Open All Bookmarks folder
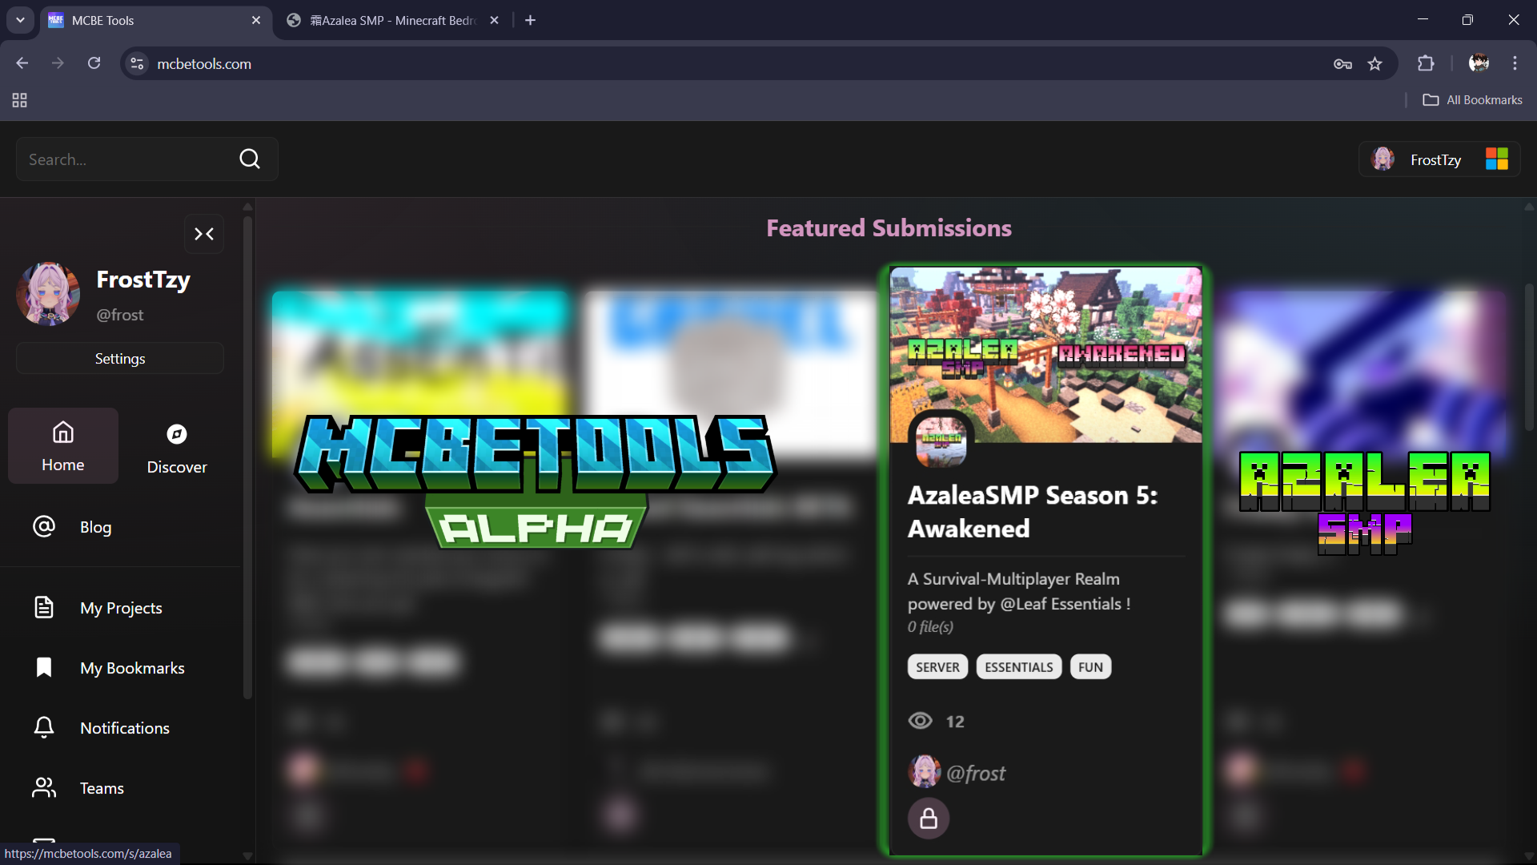1537x865 pixels. (1473, 100)
